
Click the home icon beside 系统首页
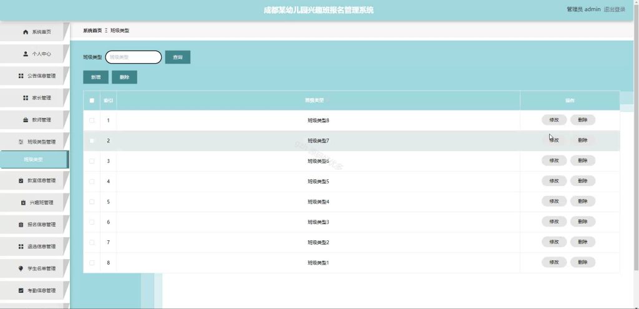click(26, 32)
